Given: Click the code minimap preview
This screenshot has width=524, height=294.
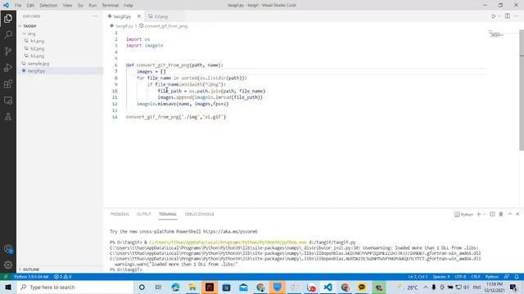Looking at the screenshot, I should point(497,34).
